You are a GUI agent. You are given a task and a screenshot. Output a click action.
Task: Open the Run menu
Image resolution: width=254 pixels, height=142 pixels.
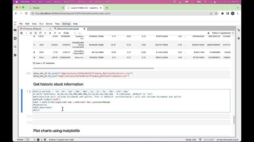(x=41, y=24)
